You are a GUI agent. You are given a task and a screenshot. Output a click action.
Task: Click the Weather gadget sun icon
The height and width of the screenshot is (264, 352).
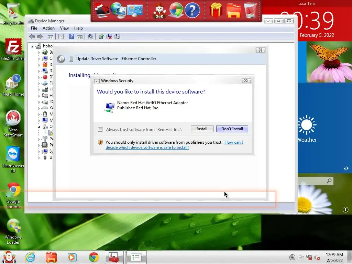[x=307, y=125]
